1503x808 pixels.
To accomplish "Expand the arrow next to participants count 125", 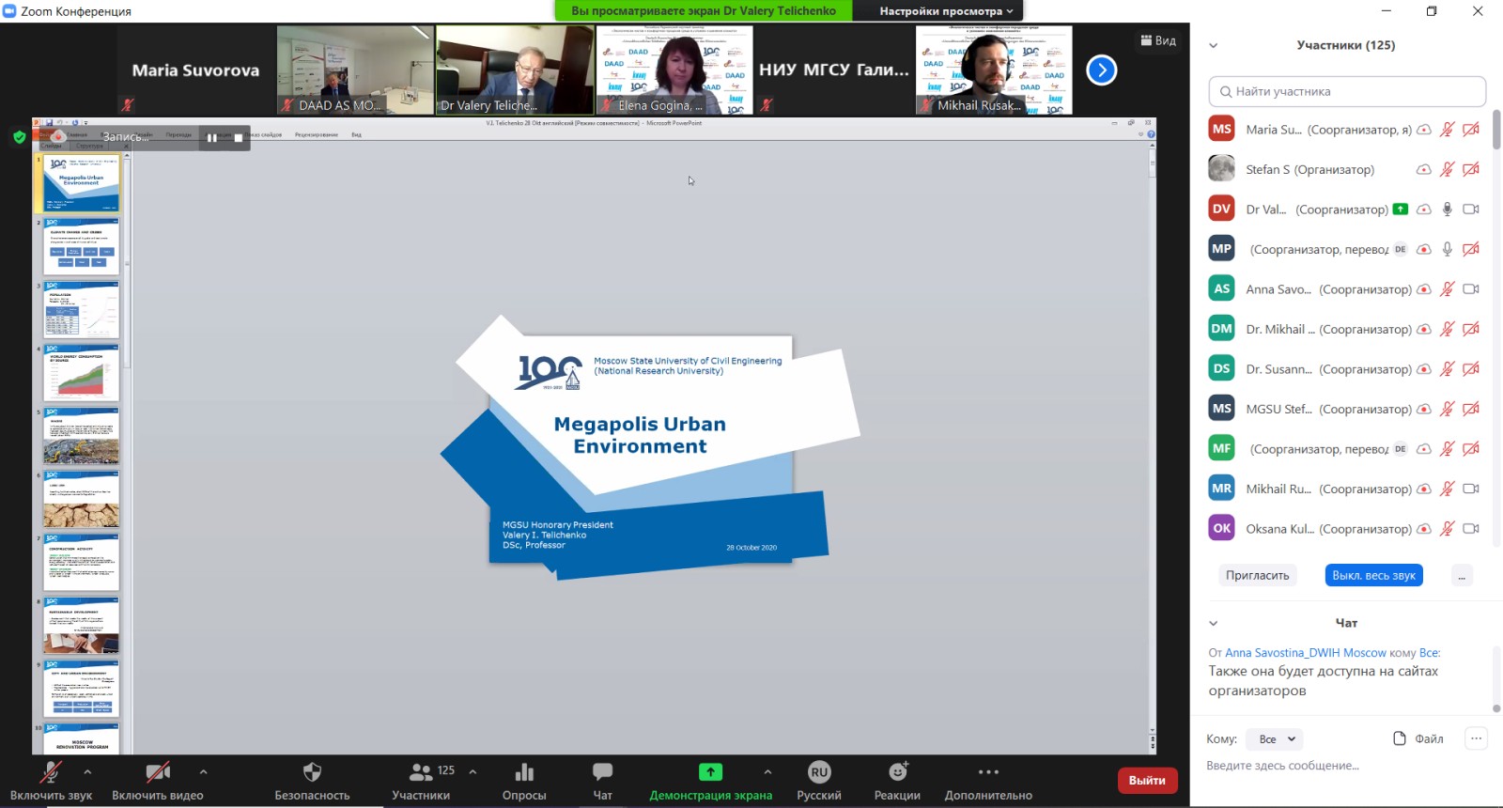I will pos(473,771).
